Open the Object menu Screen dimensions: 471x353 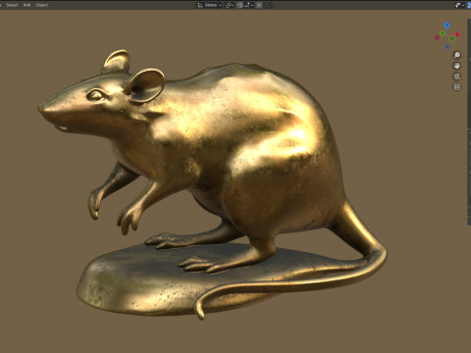click(42, 5)
